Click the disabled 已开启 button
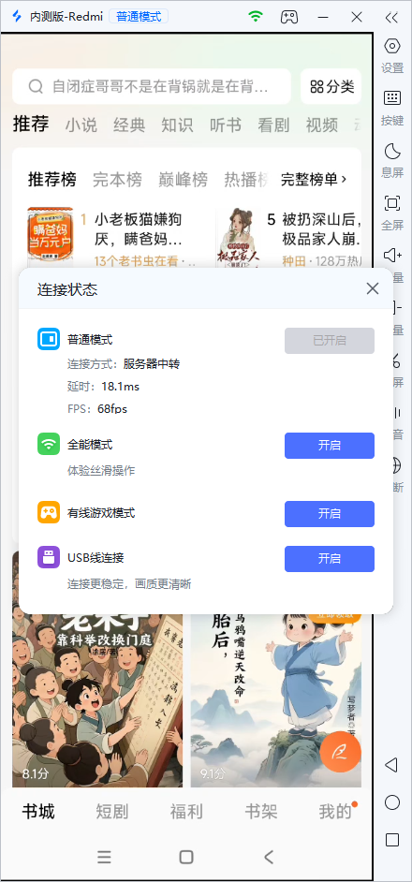Screen dimensions: 412x882 pos(330,340)
